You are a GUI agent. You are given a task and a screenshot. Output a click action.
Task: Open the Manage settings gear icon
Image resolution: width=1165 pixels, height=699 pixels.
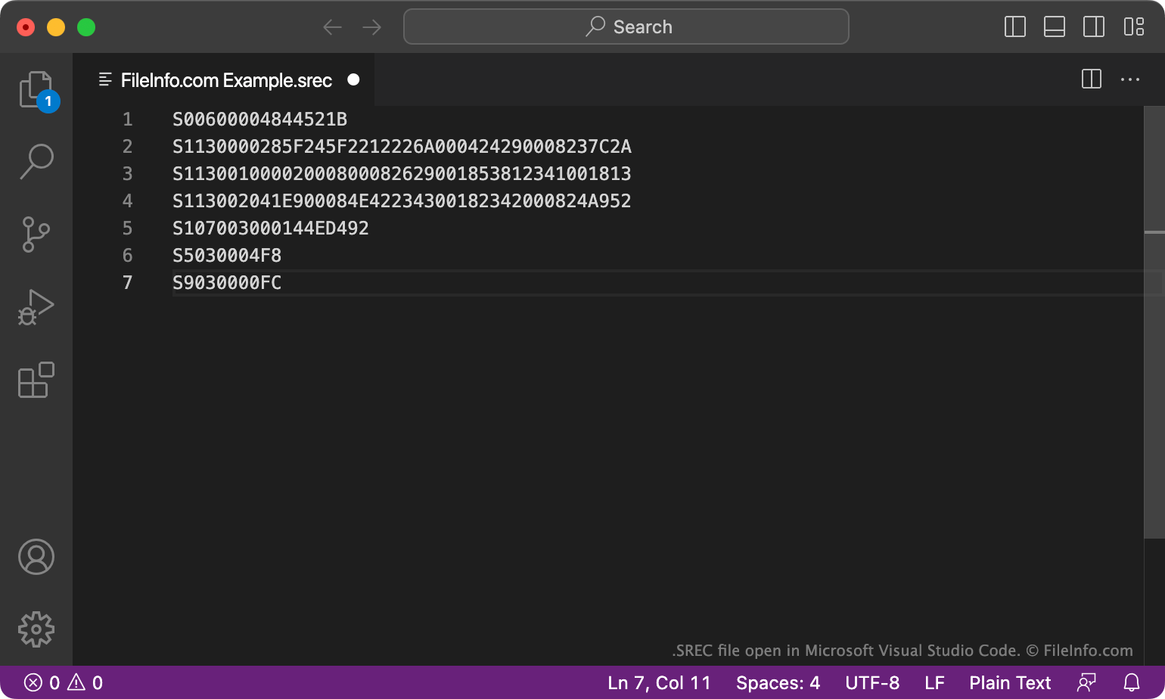tap(36, 629)
